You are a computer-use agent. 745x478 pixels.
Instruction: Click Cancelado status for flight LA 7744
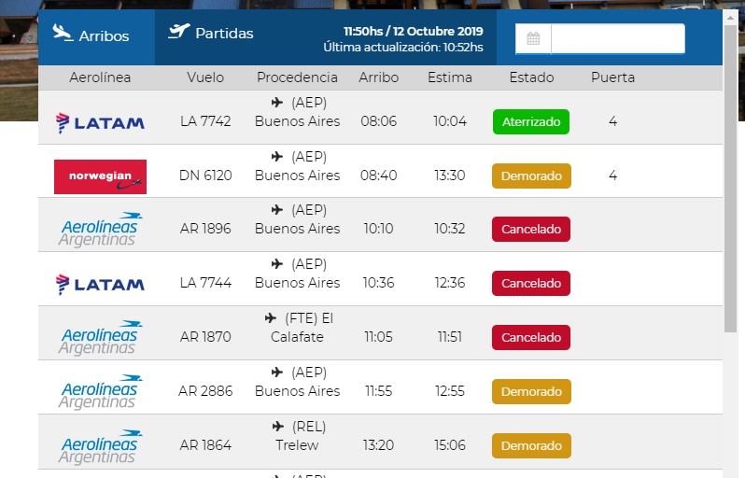(x=531, y=284)
